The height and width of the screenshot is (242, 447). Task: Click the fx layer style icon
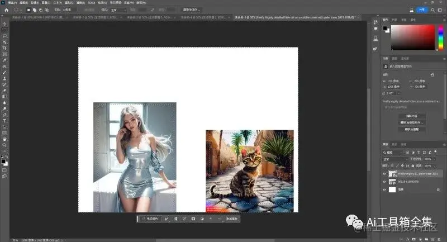(x=408, y=239)
